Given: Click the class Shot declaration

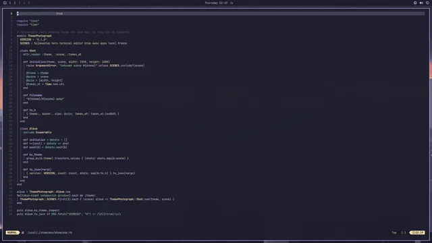Looking at the screenshot, I should [28, 51].
